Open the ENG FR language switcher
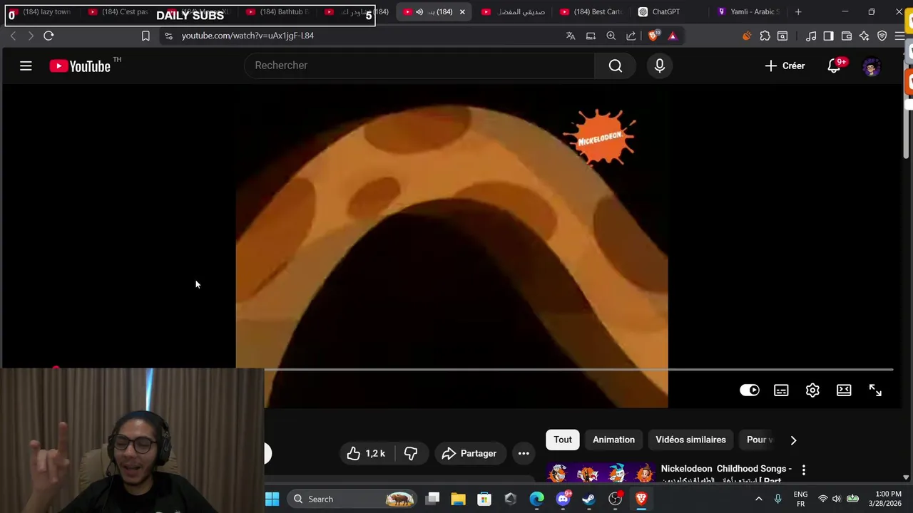 800,499
